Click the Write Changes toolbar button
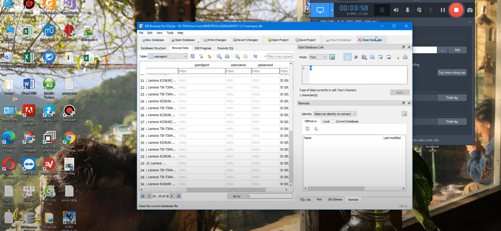The image size is (501, 231). point(214,40)
